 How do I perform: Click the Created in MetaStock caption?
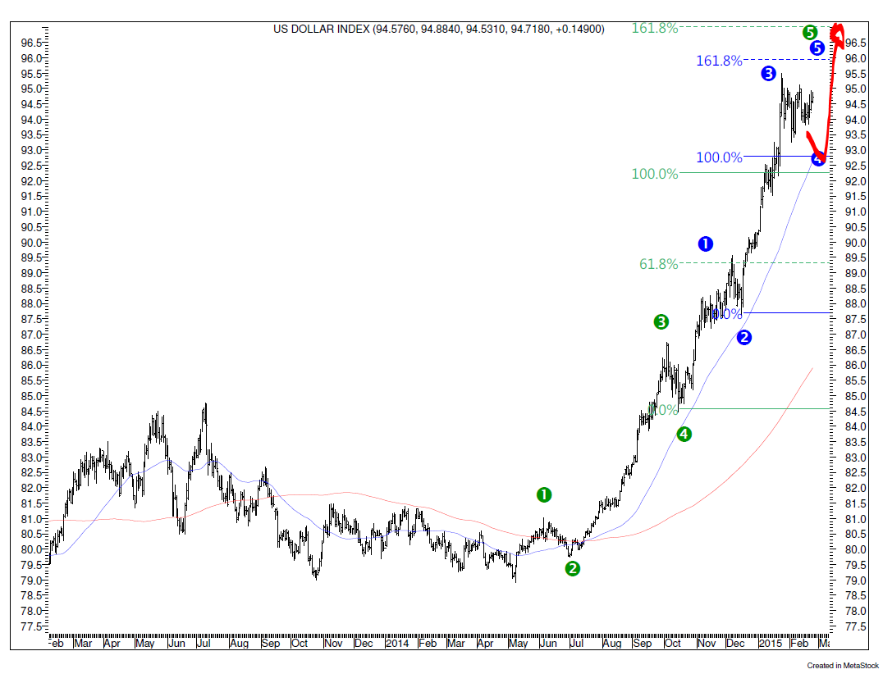point(843,666)
